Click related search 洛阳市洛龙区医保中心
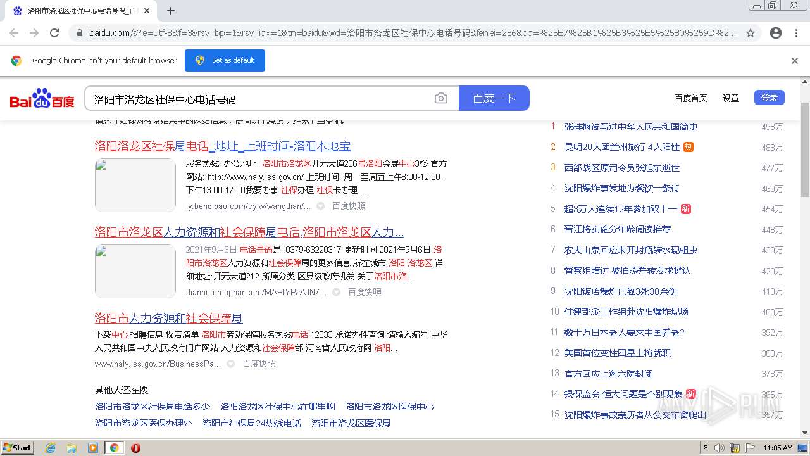 [390, 407]
